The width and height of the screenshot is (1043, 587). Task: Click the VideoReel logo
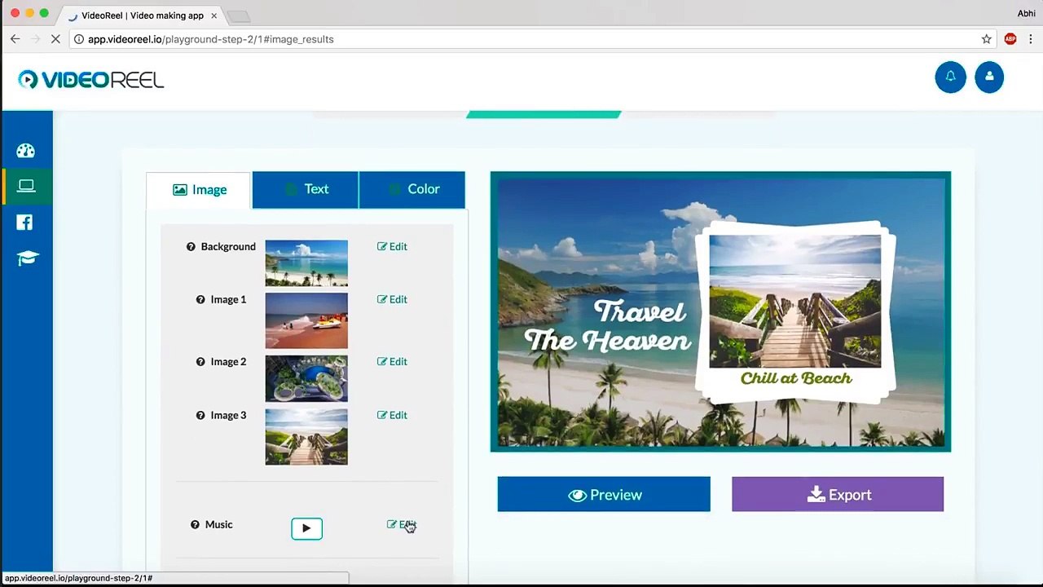91,79
